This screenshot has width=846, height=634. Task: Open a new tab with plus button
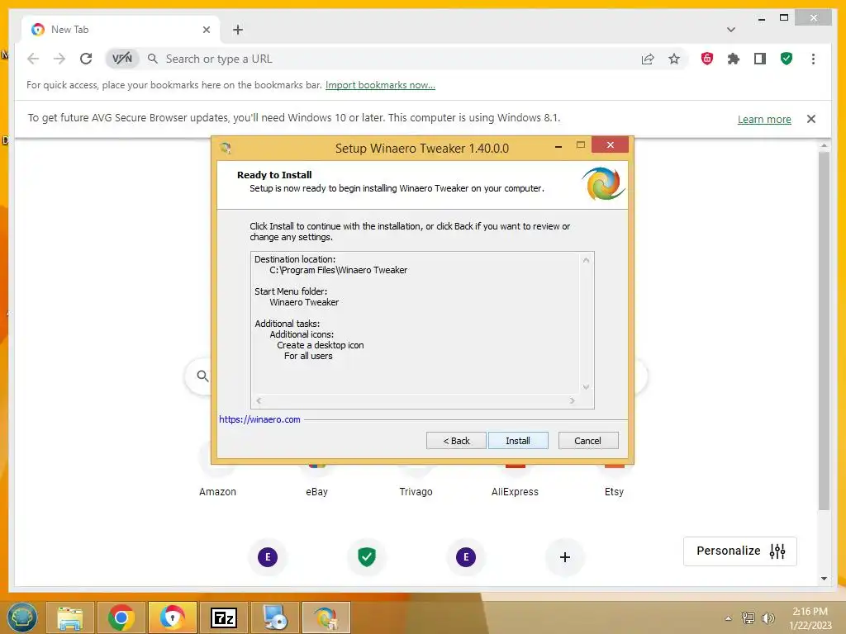(x=238, y=30)
